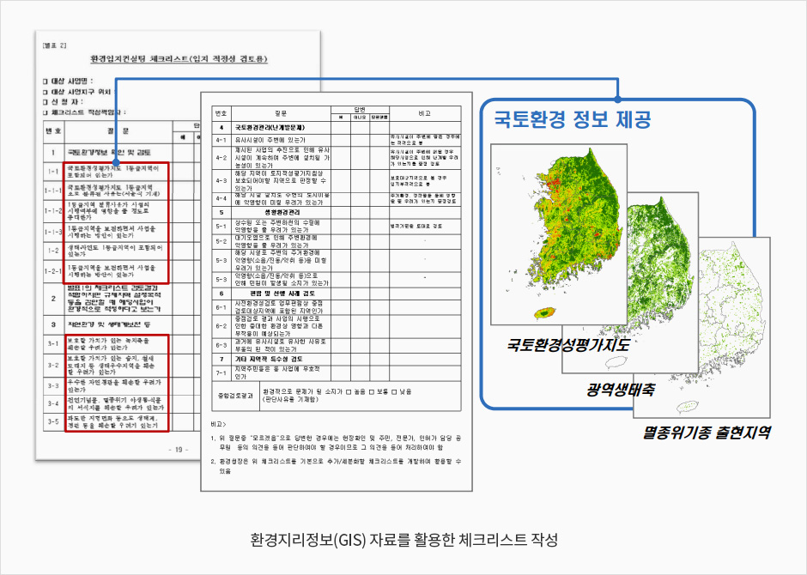
Task: Click the 답변 column header in second checklist
Action: pos(360,110)
